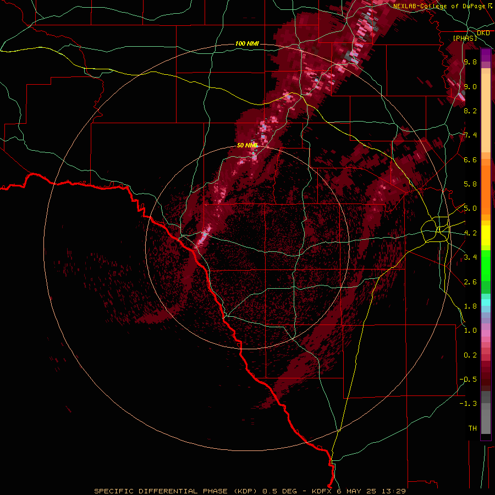
Task: Click the 5.8 value on color scale
Action: (x=470, y=184)
